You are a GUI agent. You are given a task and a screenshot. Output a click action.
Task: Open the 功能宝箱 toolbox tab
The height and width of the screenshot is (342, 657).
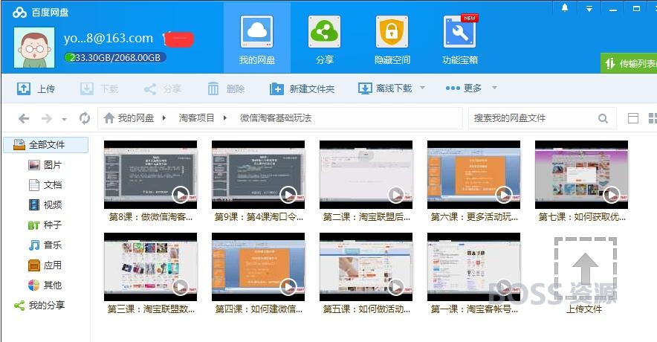click(460, 39)
